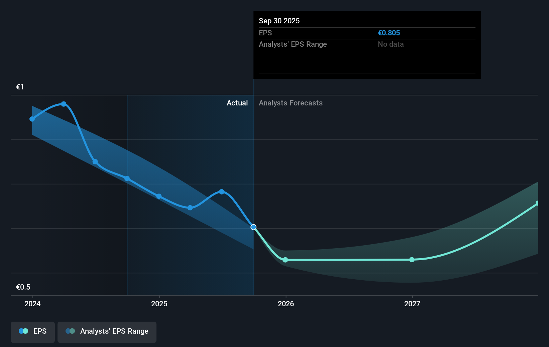
Task: Click the €0.805 EPS value link
Action: (x=389, y=33)
